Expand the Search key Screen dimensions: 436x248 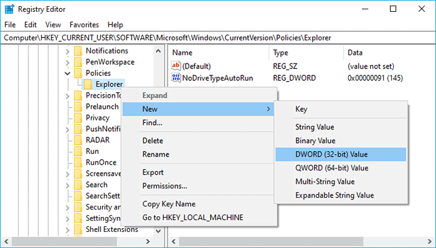coord(67,185)
